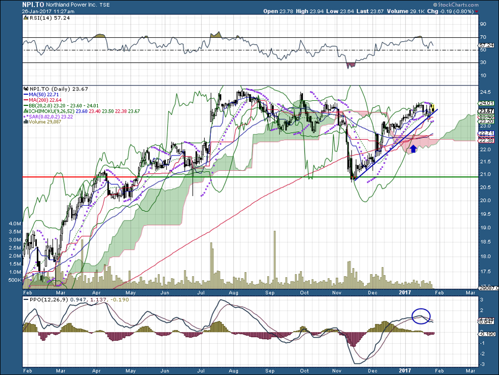Click the blue MA(50) line swatch in legend

point(26,95)
